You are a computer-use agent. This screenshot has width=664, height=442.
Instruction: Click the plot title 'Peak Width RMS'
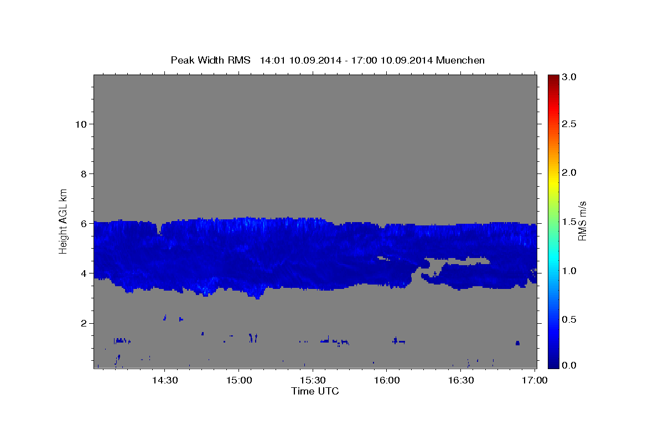coord(210,60)
